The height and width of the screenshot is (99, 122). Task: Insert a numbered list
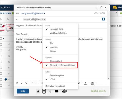point(38,83)
